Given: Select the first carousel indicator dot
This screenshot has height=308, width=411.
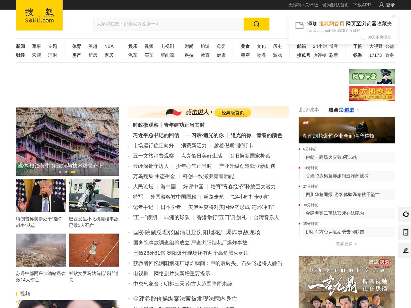Looking at the screenshot, I should [x=60, y=172].
